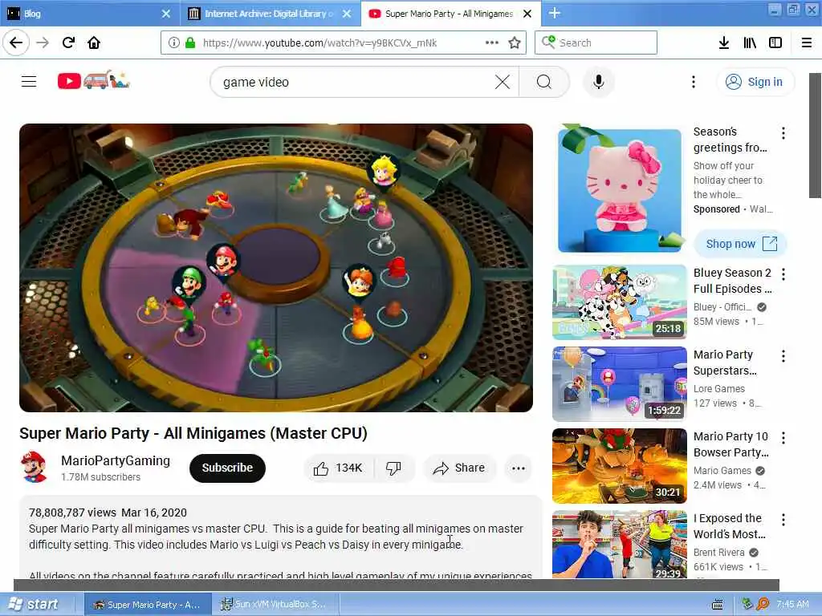822x616 pixels.
Task: Click the YouTube magnifier search button
Action: click(544, 82)
